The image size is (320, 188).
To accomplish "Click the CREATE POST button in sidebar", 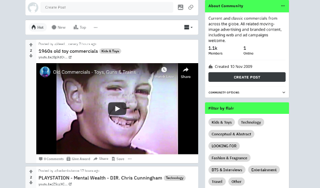I will [247, 77].
